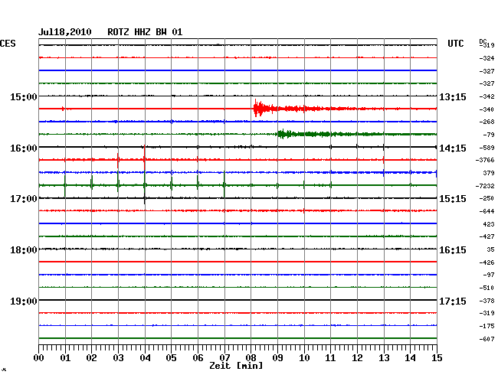The image size is (498, 378).
Task: Select the 14:15 UTC time label
Action: point(453,148)
